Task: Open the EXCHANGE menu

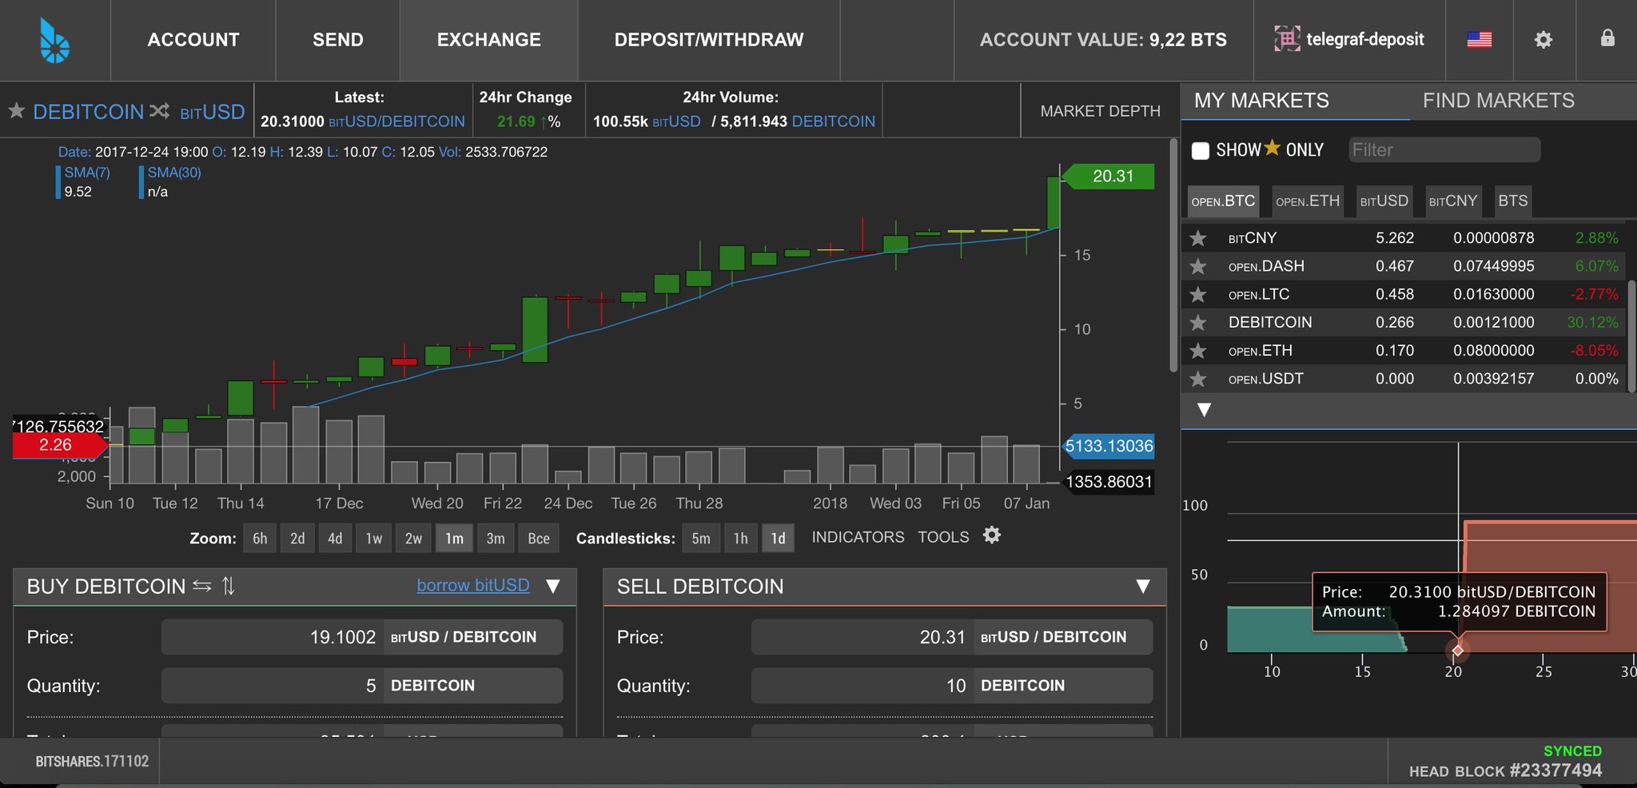Action: pyautogui.click(x=489, y=40)
